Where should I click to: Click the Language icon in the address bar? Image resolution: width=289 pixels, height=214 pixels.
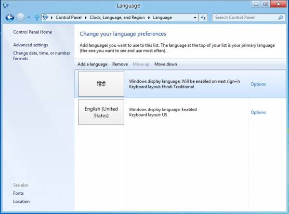pos(45,17)
